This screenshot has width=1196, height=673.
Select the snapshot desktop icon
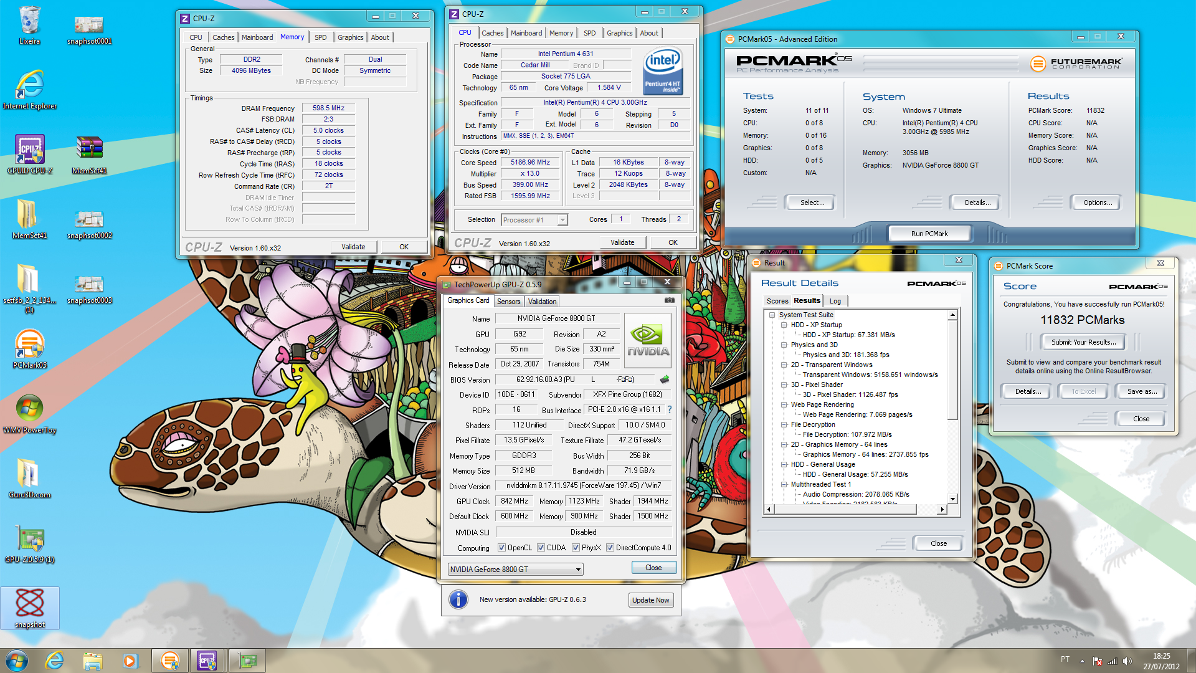(x=29, y=608)
